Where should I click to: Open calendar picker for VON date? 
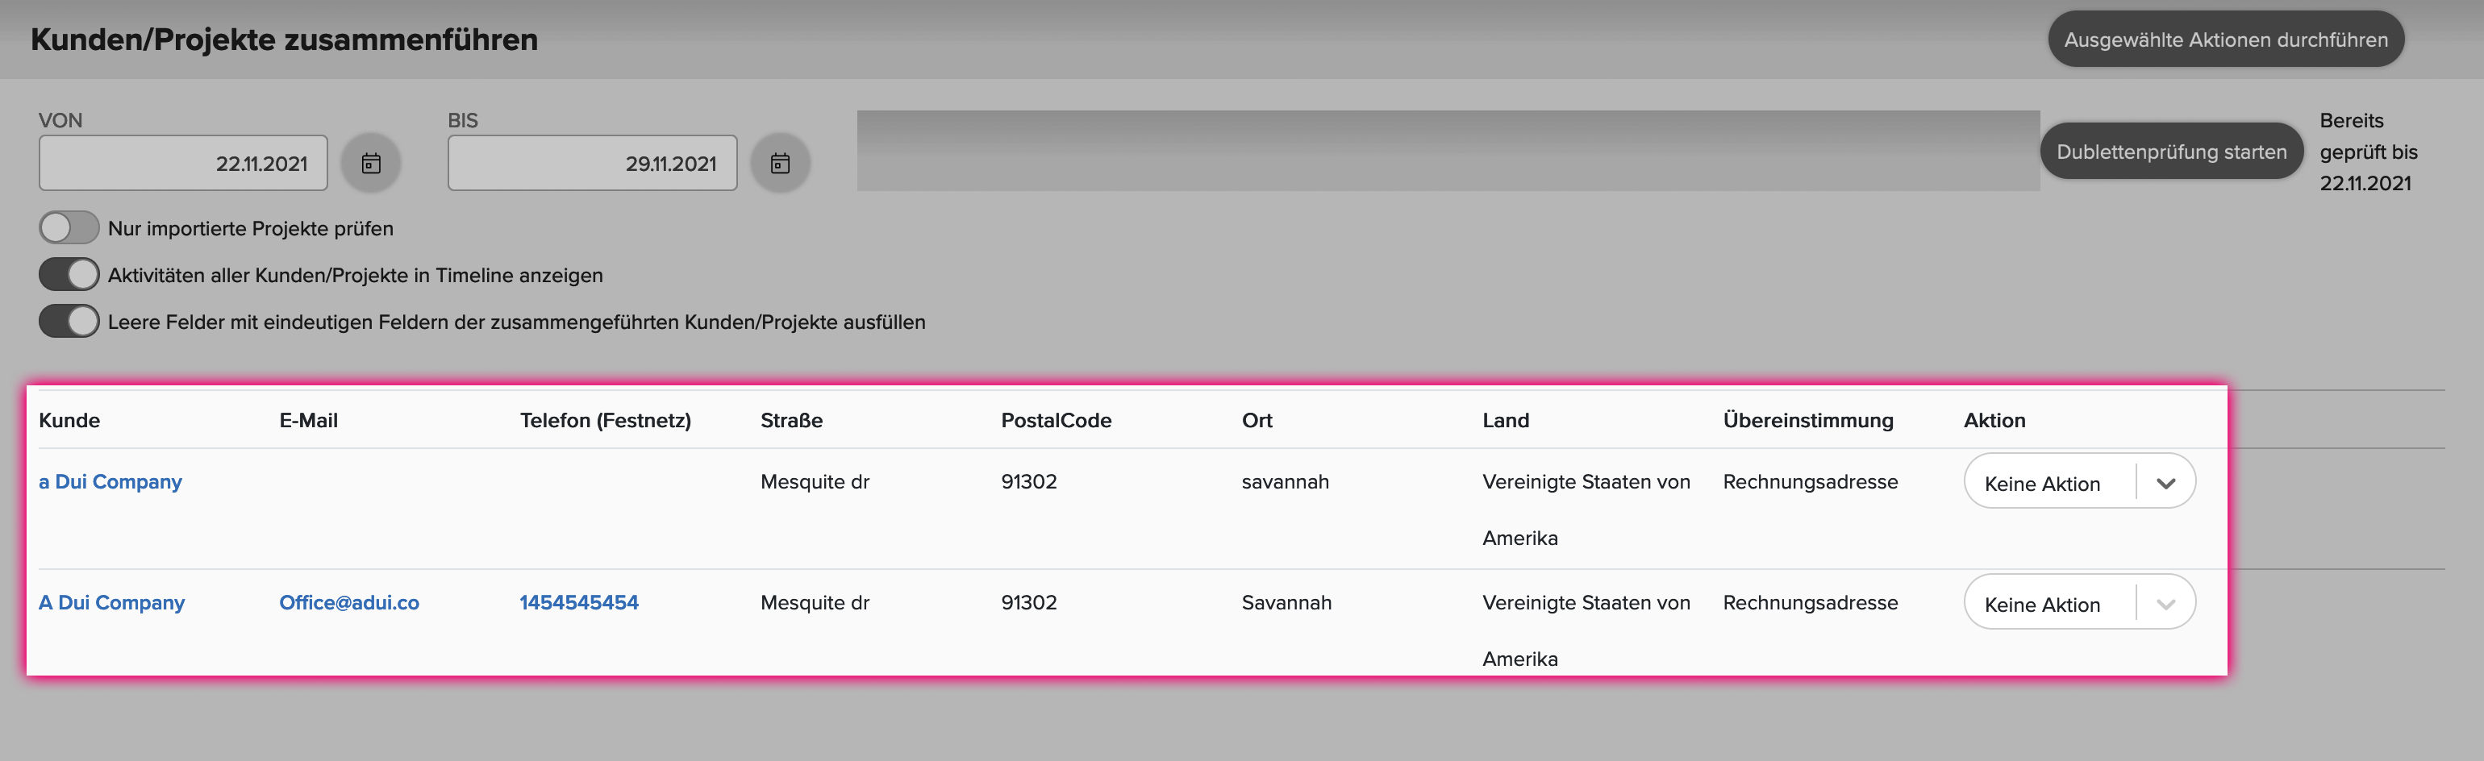(x=371, y=163)
